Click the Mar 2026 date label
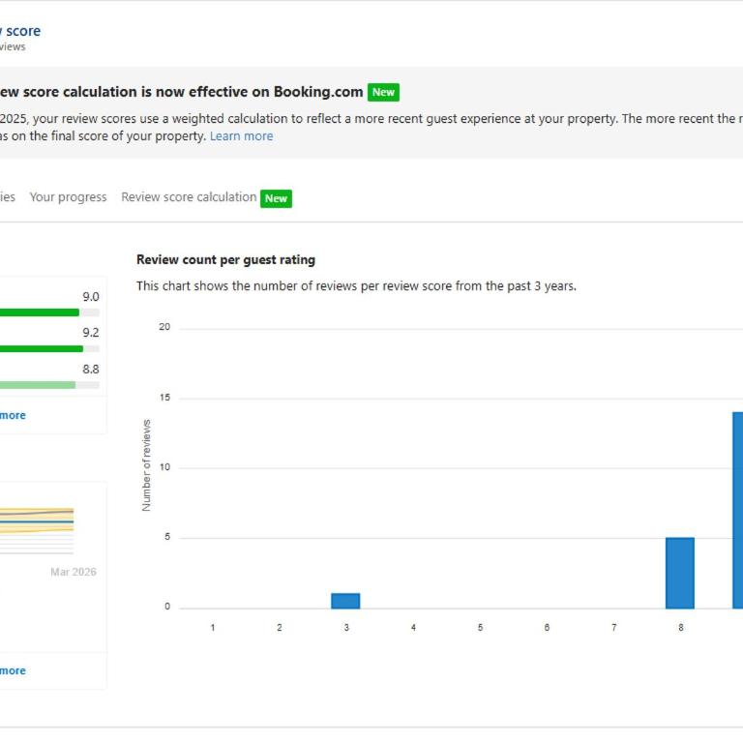Viewport: 743px width, 743px height. (x=74, y=572)
